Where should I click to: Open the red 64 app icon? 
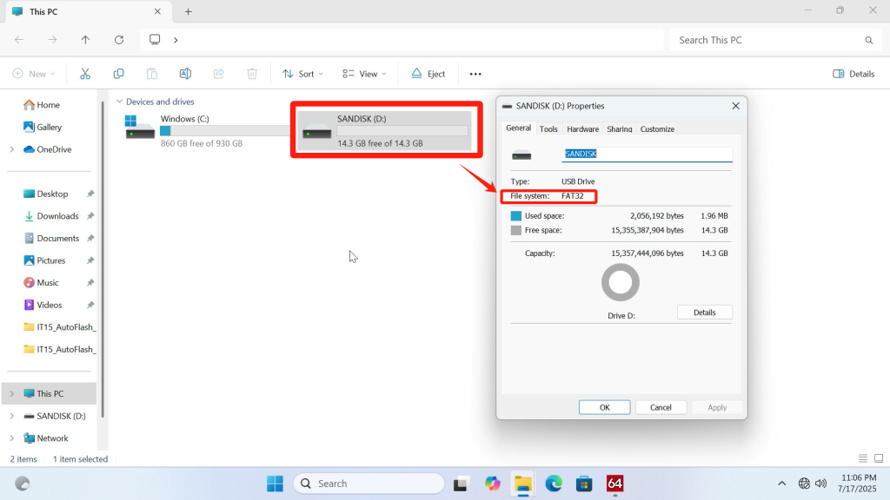614,484
